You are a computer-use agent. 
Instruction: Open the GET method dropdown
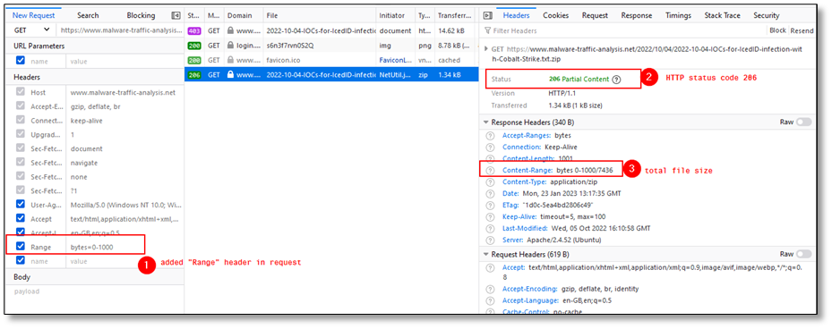point(32,30)
